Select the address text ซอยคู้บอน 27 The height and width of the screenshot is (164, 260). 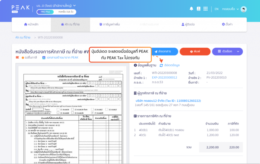point(164,105)
